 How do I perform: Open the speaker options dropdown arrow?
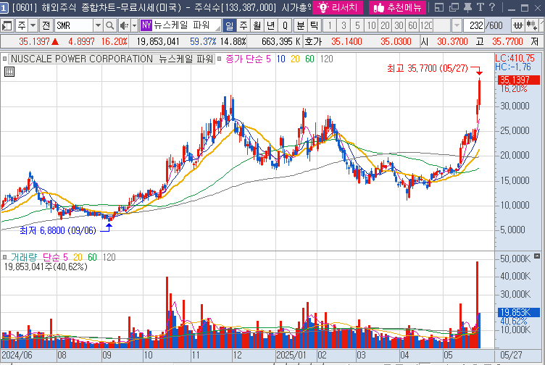[x=135, y=25]
